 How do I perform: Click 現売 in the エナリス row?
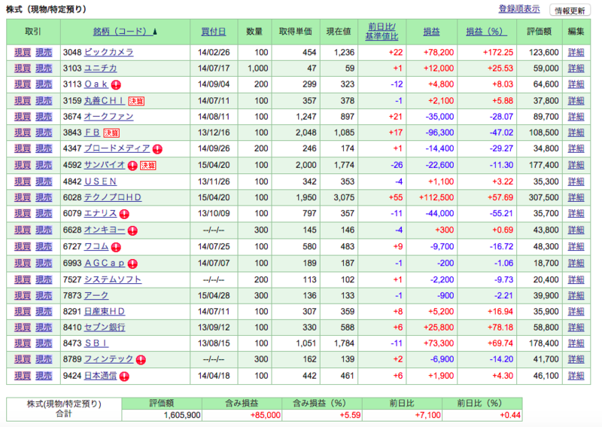coord(44,213)
